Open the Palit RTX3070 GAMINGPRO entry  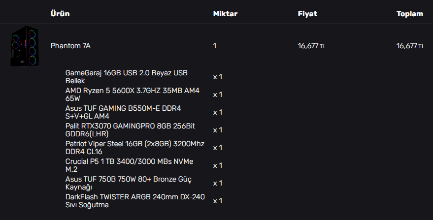(130, 130)
